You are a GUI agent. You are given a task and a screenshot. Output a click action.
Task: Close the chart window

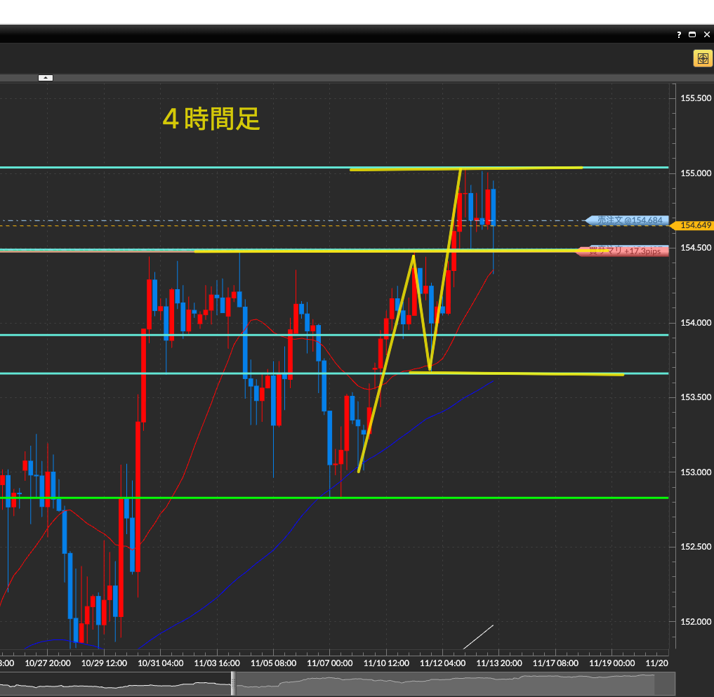tap(705, 34)
